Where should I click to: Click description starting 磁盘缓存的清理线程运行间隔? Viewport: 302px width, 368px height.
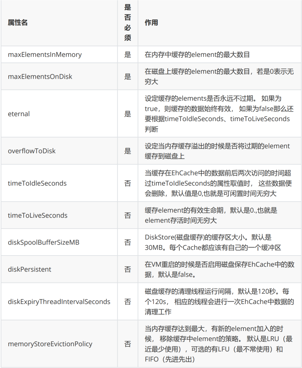[219, 302]
